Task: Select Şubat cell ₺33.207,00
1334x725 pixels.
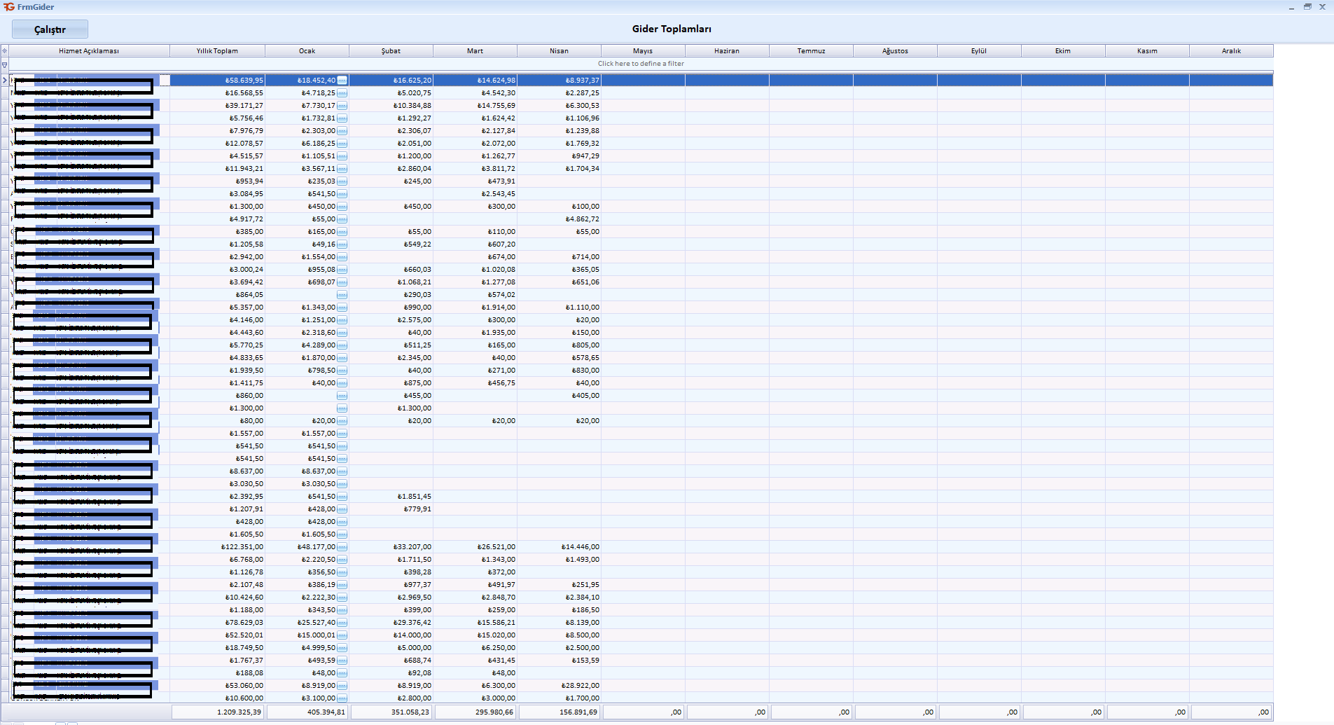Action: tap(391, 547)
